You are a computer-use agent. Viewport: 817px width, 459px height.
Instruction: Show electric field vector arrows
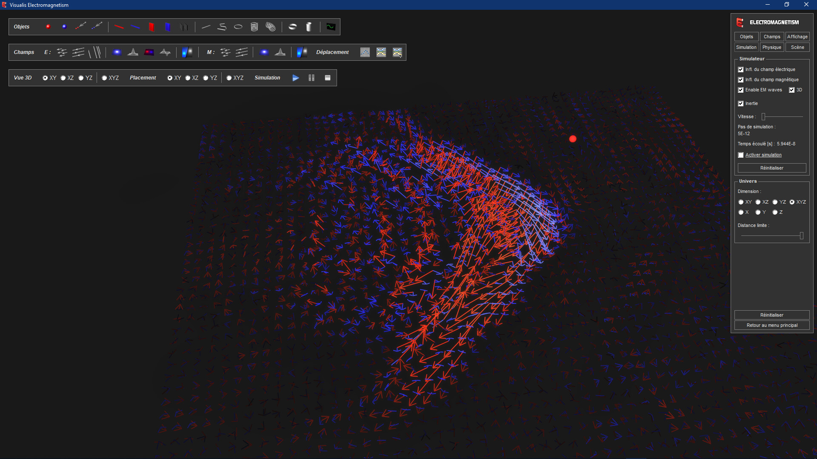point(62,52)
